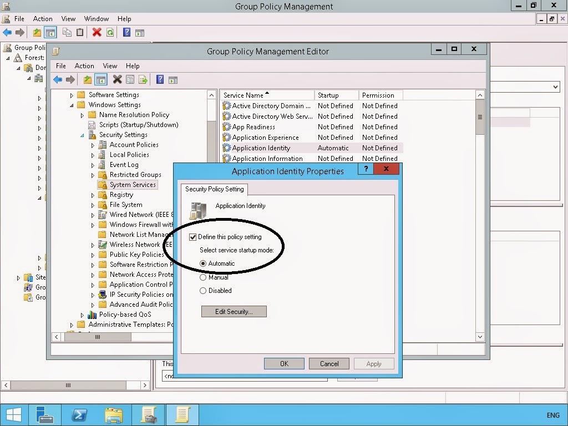Click the ENG language indicator in the taskbar
The width and height of the screenshot is (568, 426).
click(x=553, y=415)
